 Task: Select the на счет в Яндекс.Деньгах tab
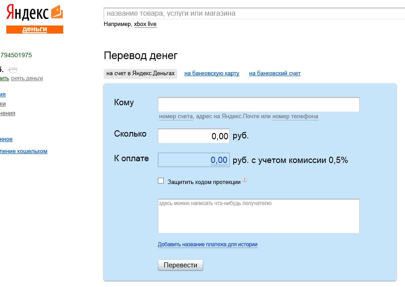[140, 73]
